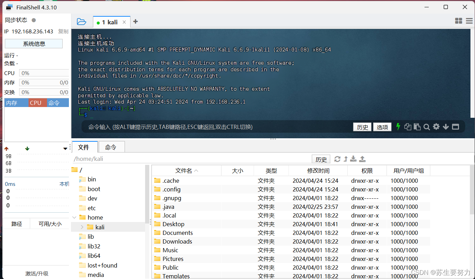Expand the kali folder in directory tree

click(x=81, y=227)
